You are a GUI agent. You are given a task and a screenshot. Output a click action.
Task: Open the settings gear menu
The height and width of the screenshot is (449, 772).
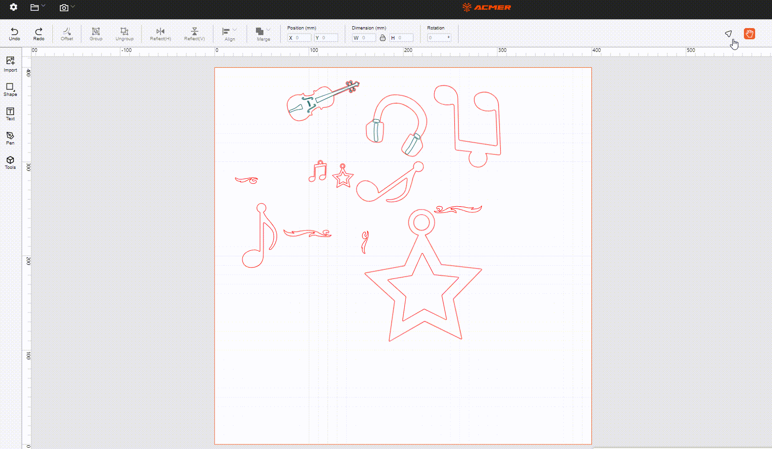pyautogui.click(x=14, y=7)
